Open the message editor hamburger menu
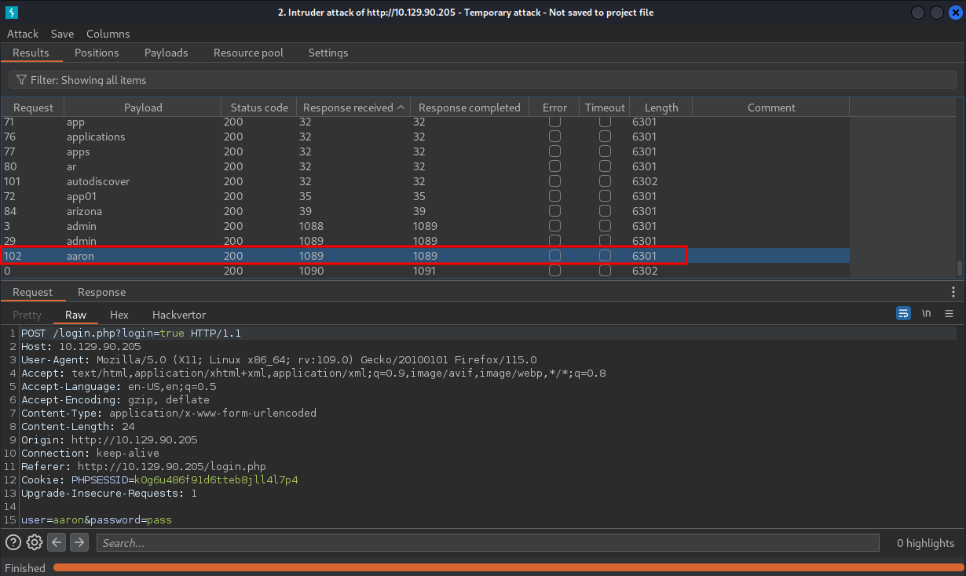This screenshot has height=576, width=966. (x=949, y=313)
